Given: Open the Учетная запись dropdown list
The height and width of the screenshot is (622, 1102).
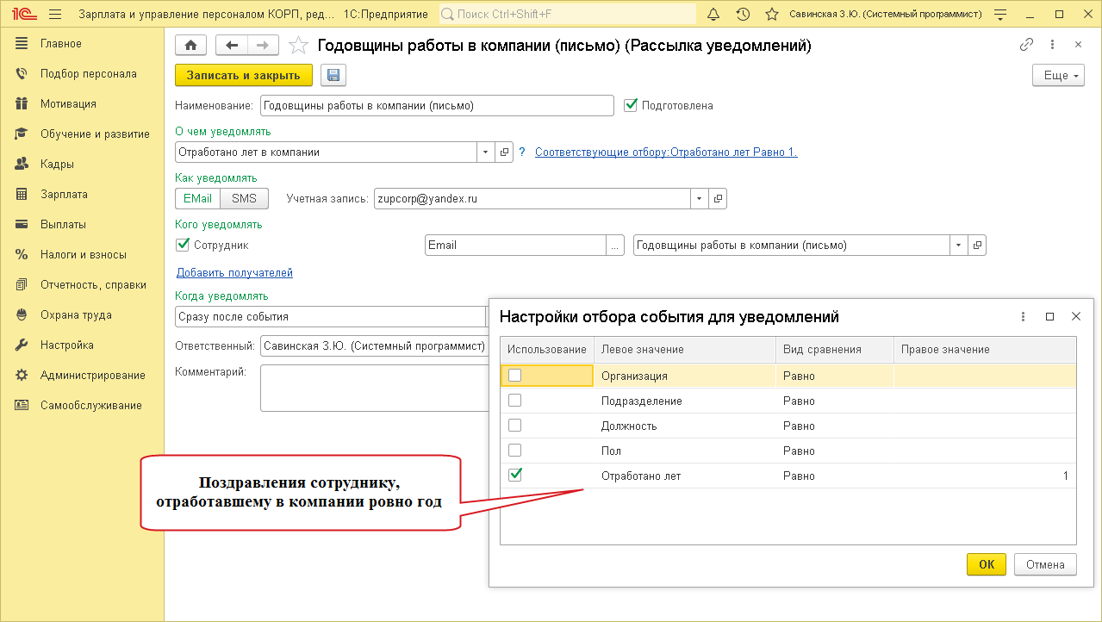Looking at the screenshot, I should (x=699, y=199).
